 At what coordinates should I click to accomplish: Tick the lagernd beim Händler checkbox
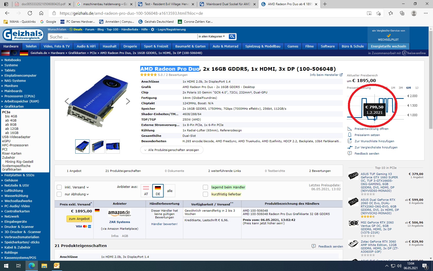click(205, 187)
